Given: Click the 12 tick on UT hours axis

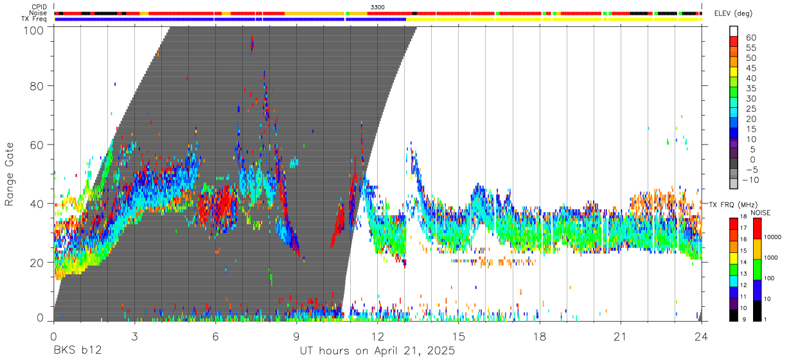Looking at the screenshot, I should [x=377, y=336].
